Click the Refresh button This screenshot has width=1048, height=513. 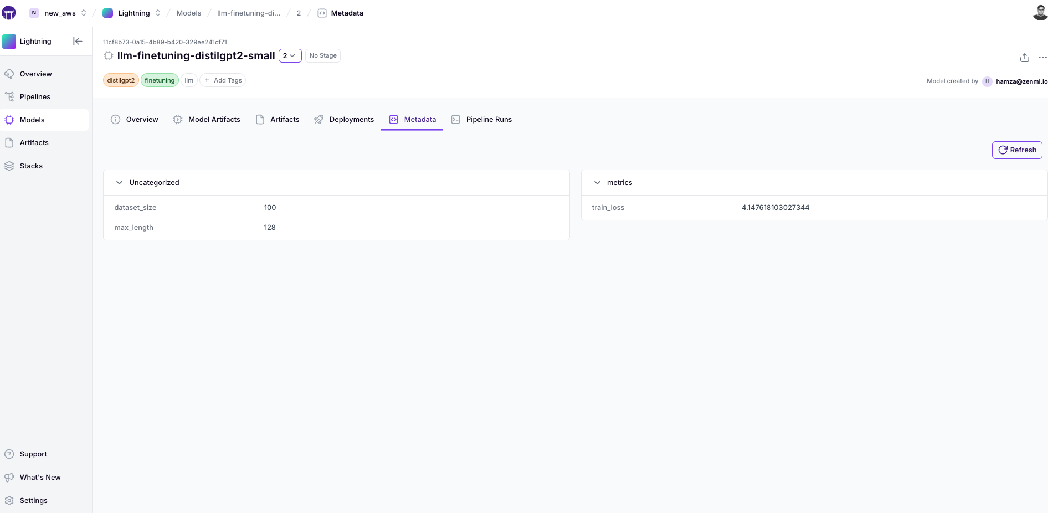(x=1017, y=150)
